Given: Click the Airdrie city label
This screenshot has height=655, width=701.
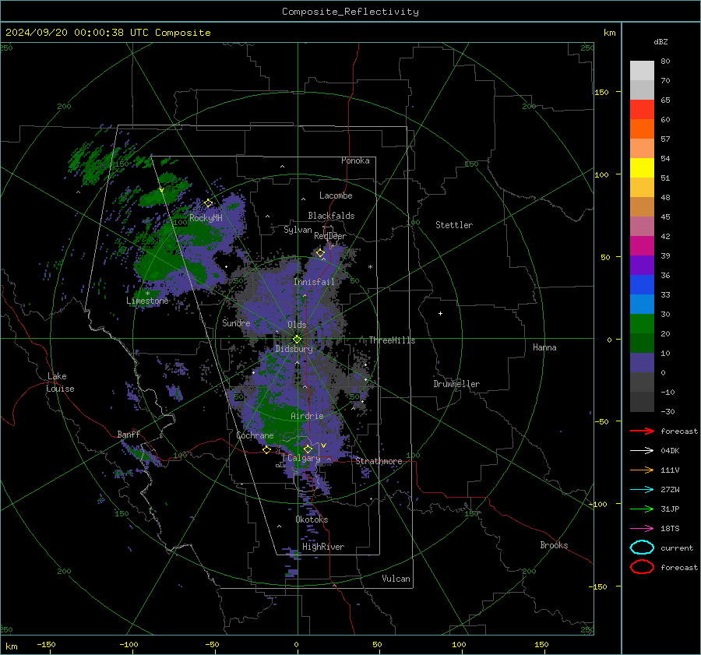Looking at the screenshot, I should (x=307, y=416).
